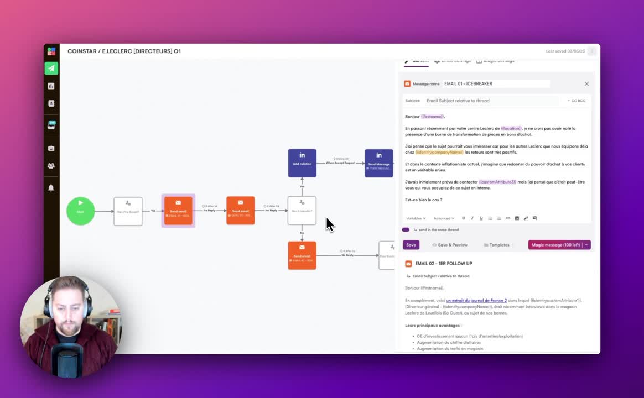
Task: Click the comment bubble toolbar icon
Action: [535, 218]
